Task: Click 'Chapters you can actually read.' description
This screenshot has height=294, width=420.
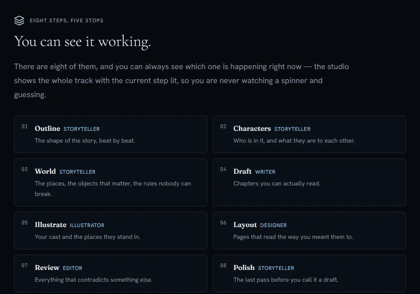Action: (276, 184)
